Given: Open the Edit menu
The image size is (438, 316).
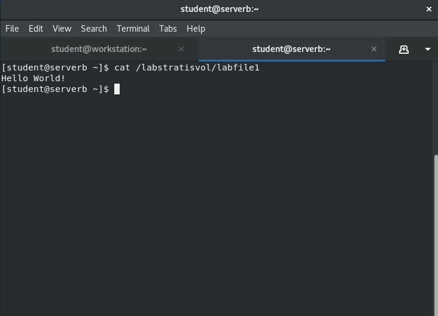Looking at the screenshot, I should pyautogui.click(x=36, y=29).
